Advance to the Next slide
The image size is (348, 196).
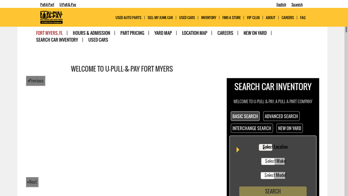pos(32,182)
